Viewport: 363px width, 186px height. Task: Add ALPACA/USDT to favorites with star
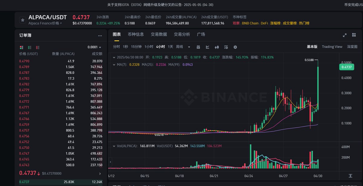point(22,20)
